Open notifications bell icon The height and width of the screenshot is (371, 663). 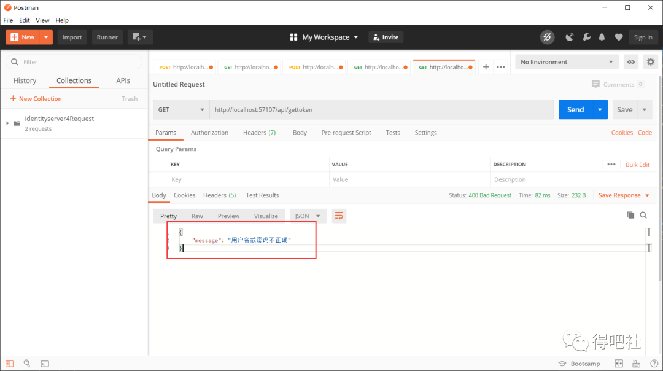(x=602, y=37)
